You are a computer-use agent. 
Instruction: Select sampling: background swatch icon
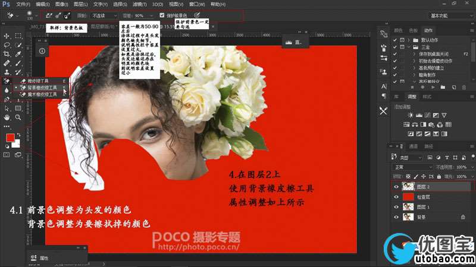click(67, 15)
